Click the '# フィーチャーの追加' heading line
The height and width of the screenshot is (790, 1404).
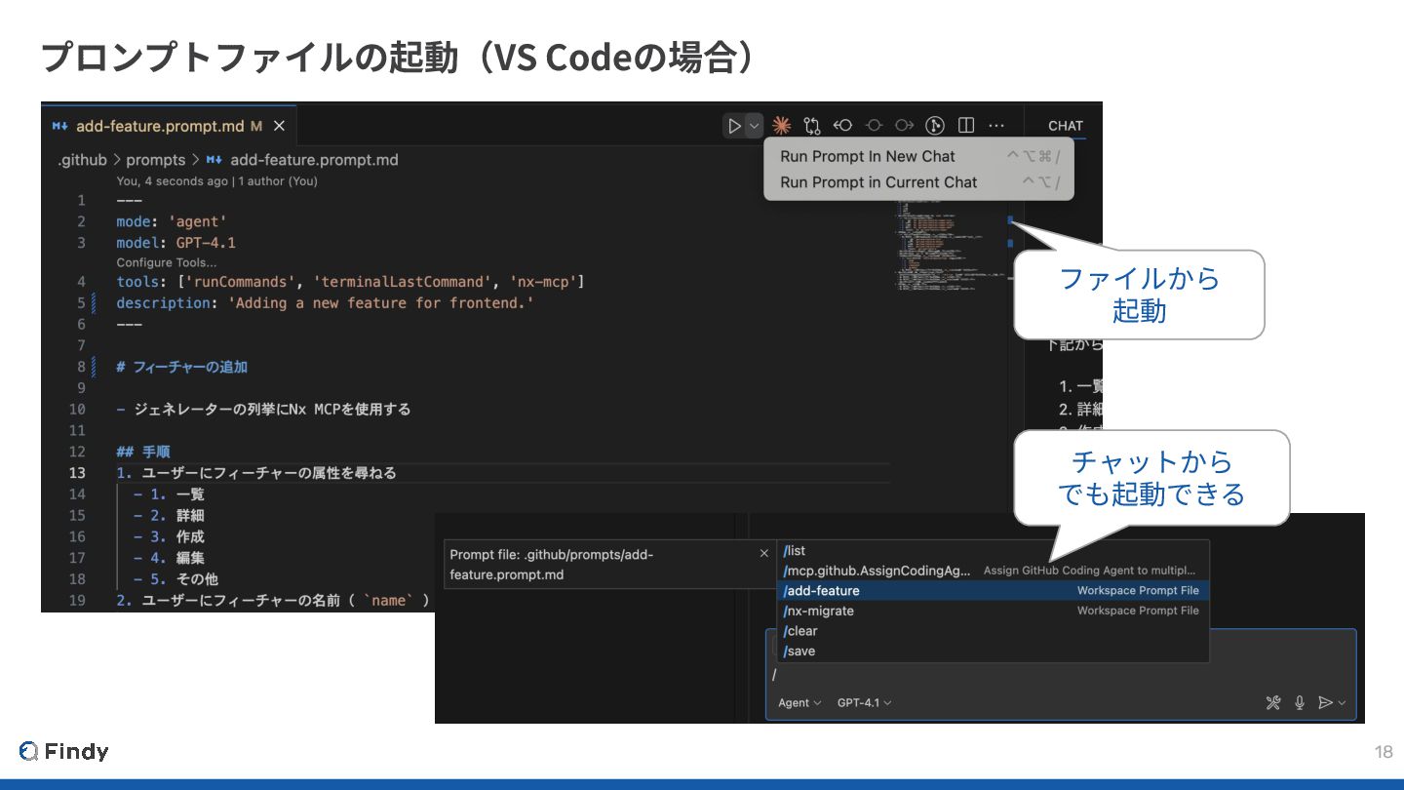pos(181,368)
